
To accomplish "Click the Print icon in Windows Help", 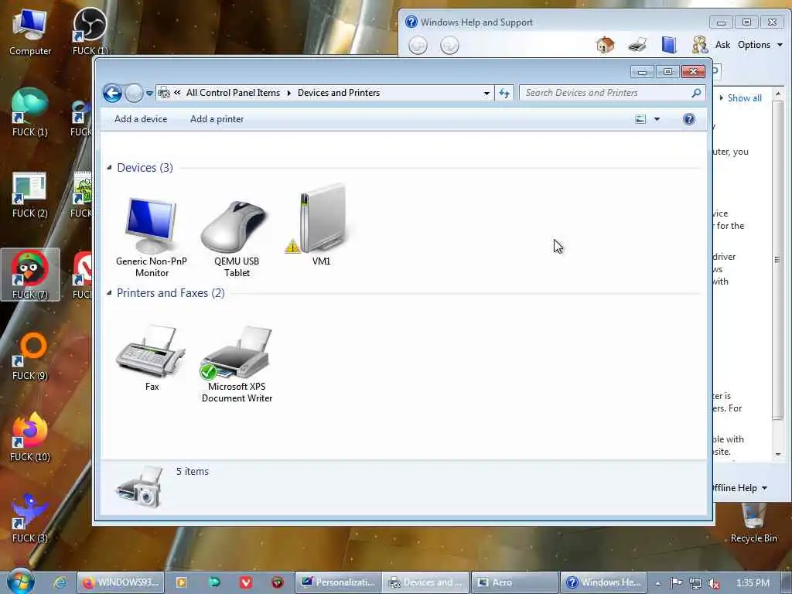I will 637,45.
